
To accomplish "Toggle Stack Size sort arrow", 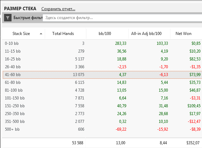I will [41, 34].
